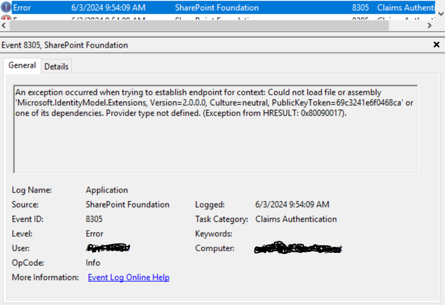Switch to the Details tab
445x305 pixels.
pos(56,67)
